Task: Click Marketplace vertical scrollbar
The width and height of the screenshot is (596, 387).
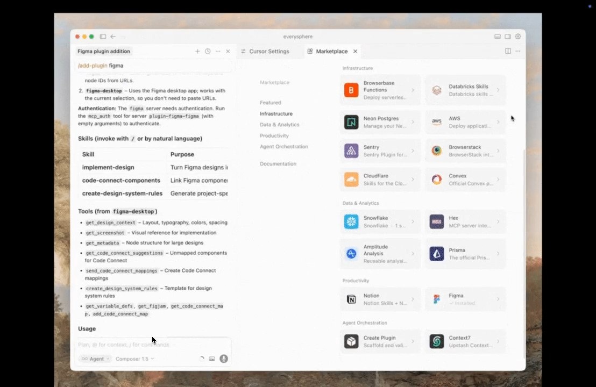Action: [x=524, y=253]
